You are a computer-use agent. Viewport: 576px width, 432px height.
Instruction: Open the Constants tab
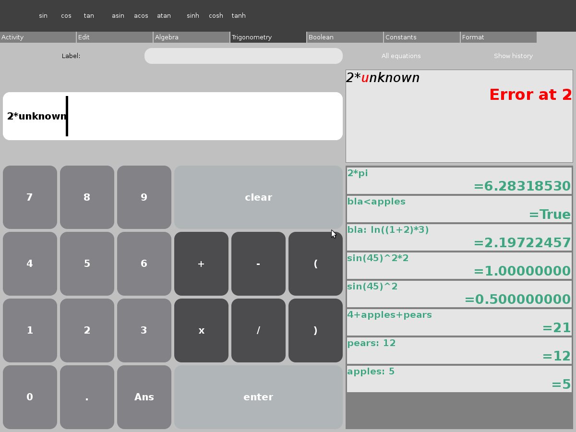(421, 37)
